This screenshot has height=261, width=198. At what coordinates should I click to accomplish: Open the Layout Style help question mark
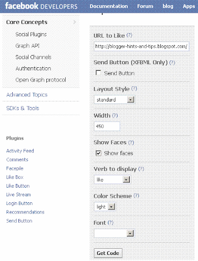[x=134, y=89]
